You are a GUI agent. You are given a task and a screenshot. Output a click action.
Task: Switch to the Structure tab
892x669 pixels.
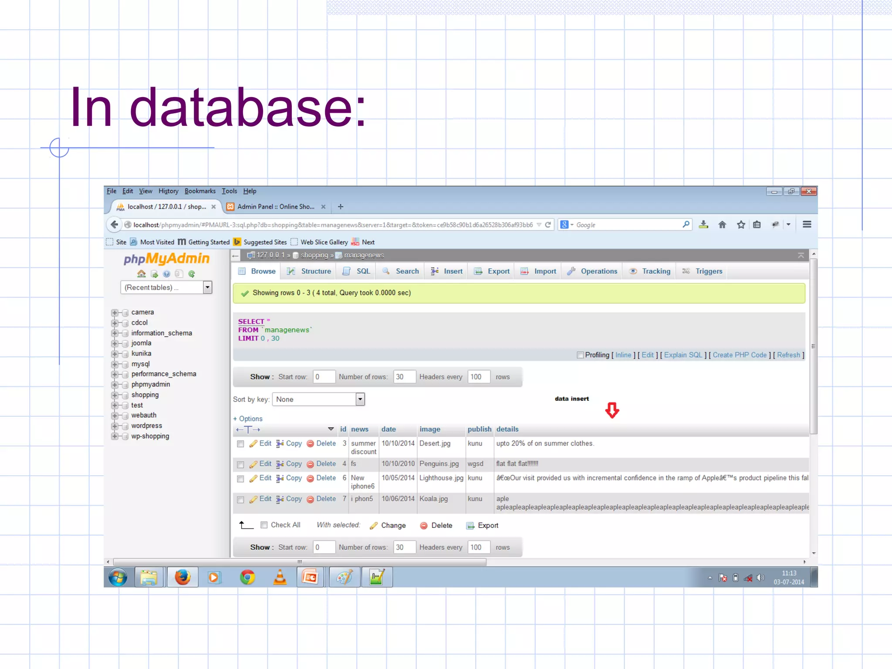tap(309, 271)
